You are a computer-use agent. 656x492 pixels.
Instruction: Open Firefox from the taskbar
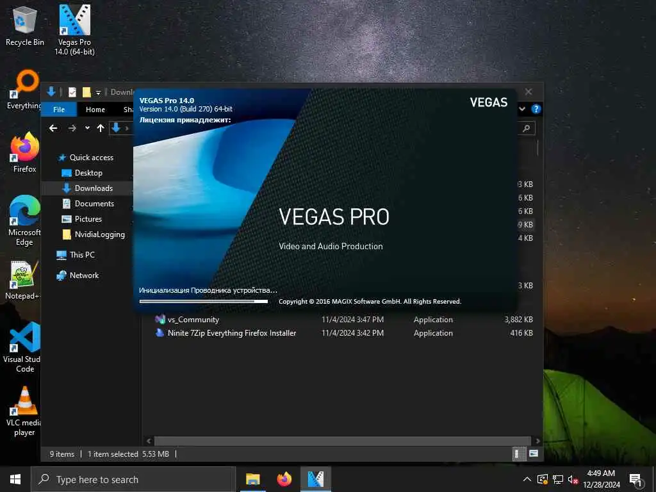(x=284, y=479)
